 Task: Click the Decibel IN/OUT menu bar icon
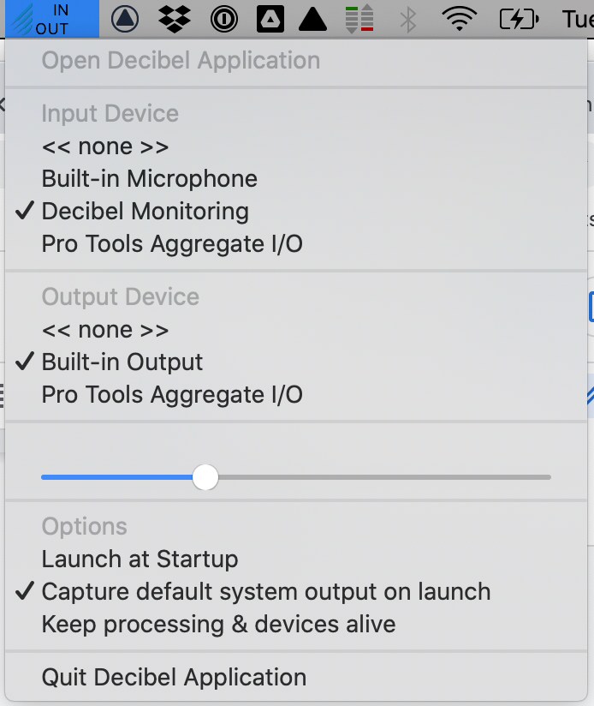click(51, 19)
